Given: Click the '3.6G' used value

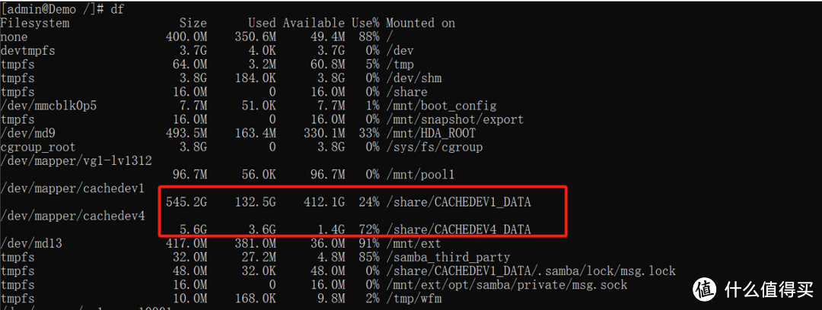Looking at the screenshot, I should tap(262, 229).
